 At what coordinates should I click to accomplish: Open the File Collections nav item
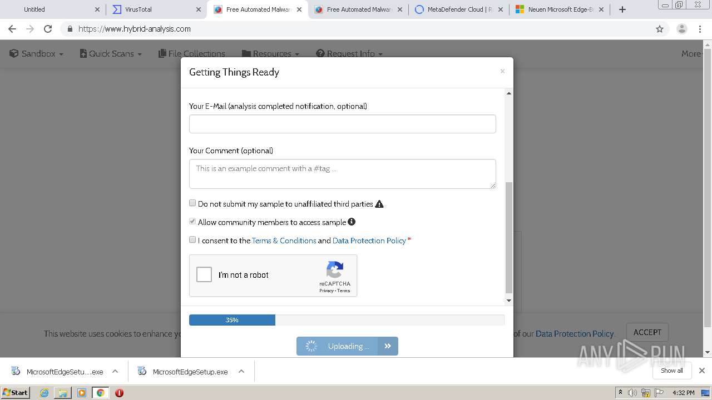coord(192,54)
